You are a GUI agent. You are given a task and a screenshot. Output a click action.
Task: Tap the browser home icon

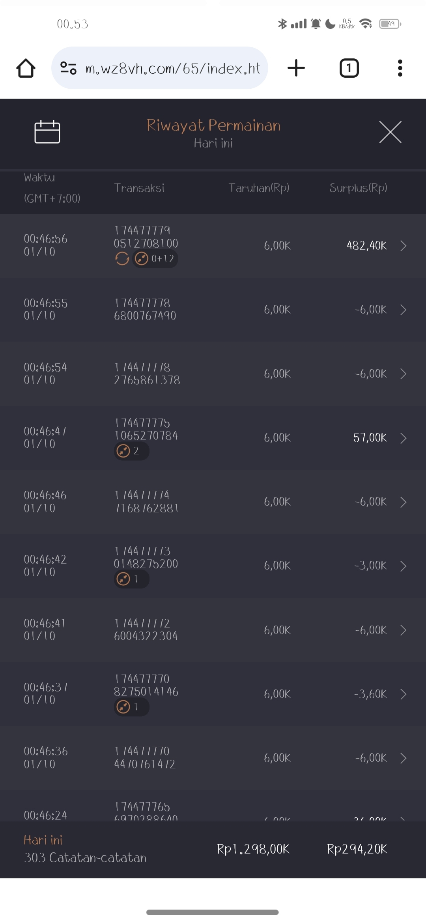tap(26, 68)
